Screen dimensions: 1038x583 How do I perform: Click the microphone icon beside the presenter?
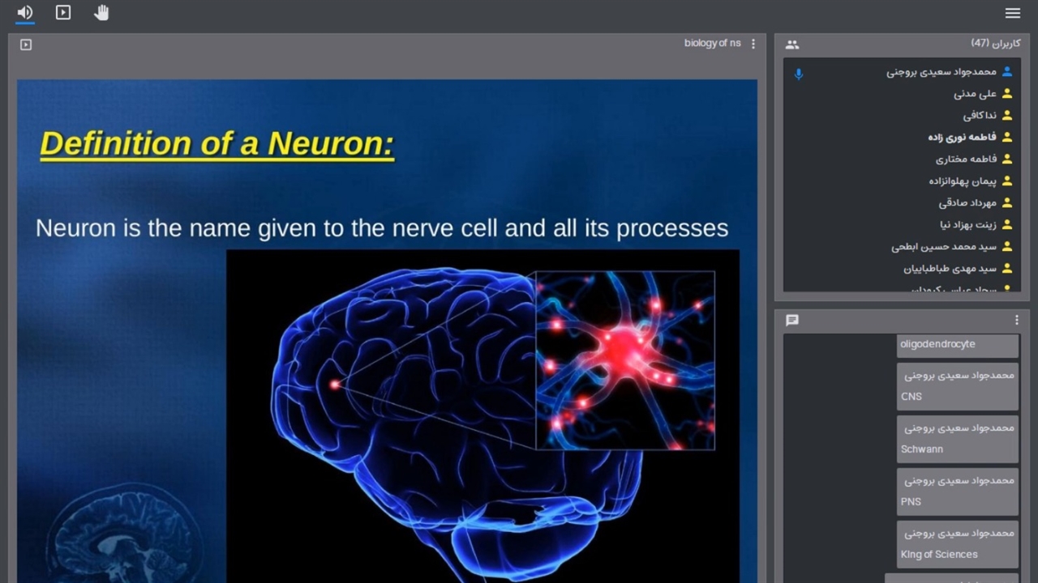pos(799,74)
